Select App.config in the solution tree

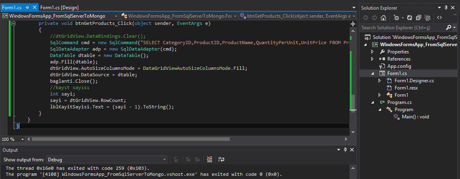[x=399, y=66]
